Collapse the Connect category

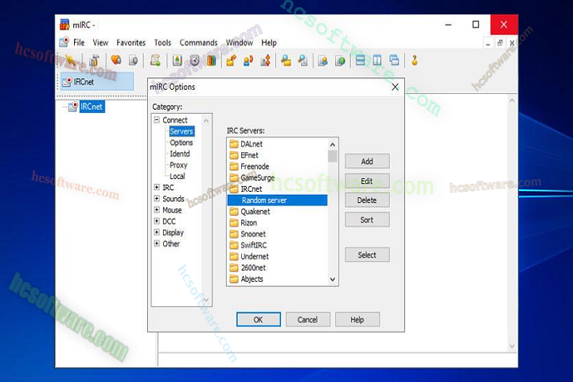pyautogui.click(x=157, y=120)
